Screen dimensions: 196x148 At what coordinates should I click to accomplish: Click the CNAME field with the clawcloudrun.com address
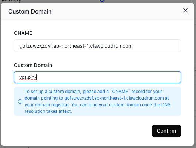tap(97, 46)
